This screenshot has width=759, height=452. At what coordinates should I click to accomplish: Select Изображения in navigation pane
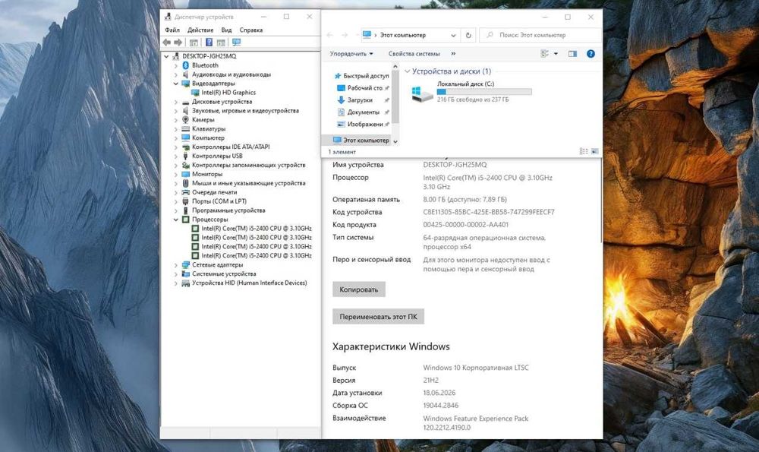[362, 125]
